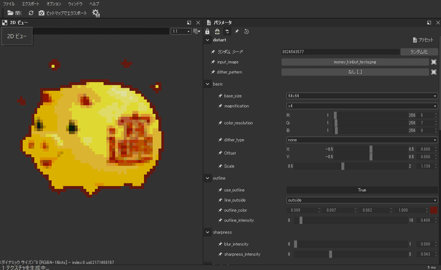Pin the dither_type parameter
This screenshot has width=441, height=270.
(220, 140)
